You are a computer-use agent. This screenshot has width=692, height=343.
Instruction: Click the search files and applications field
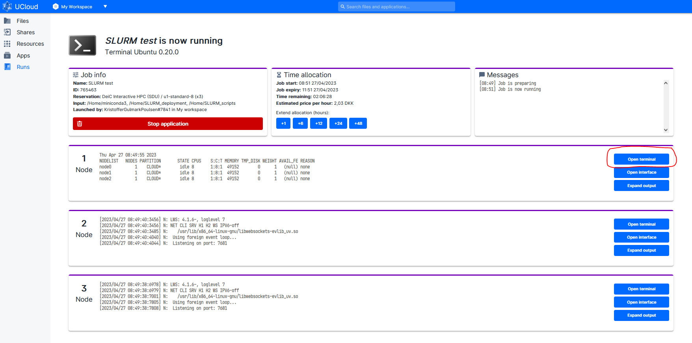[x=396, y=7]
